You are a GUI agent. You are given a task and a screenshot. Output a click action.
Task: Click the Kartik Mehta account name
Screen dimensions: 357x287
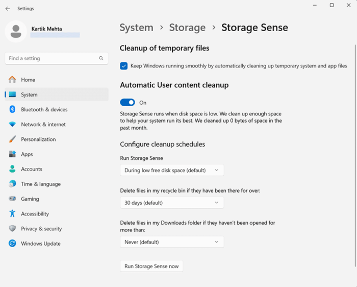tap(46, 29)
